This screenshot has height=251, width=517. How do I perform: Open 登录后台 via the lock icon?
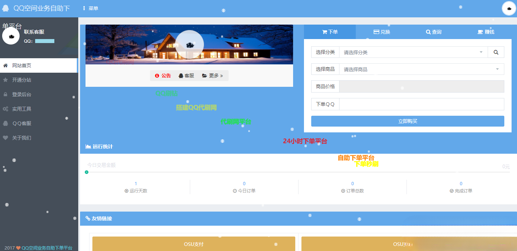pyautogui.click(x=5, y=94)
